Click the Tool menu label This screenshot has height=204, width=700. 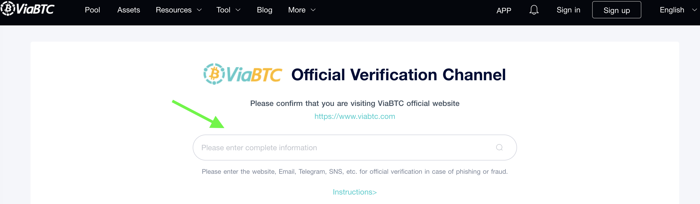(x=223, y=10)
